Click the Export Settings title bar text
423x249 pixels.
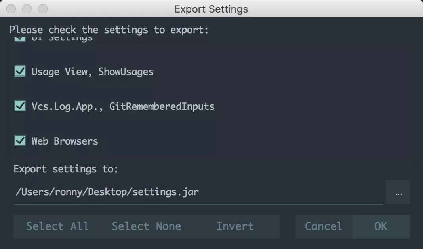(x=211, y=9)
